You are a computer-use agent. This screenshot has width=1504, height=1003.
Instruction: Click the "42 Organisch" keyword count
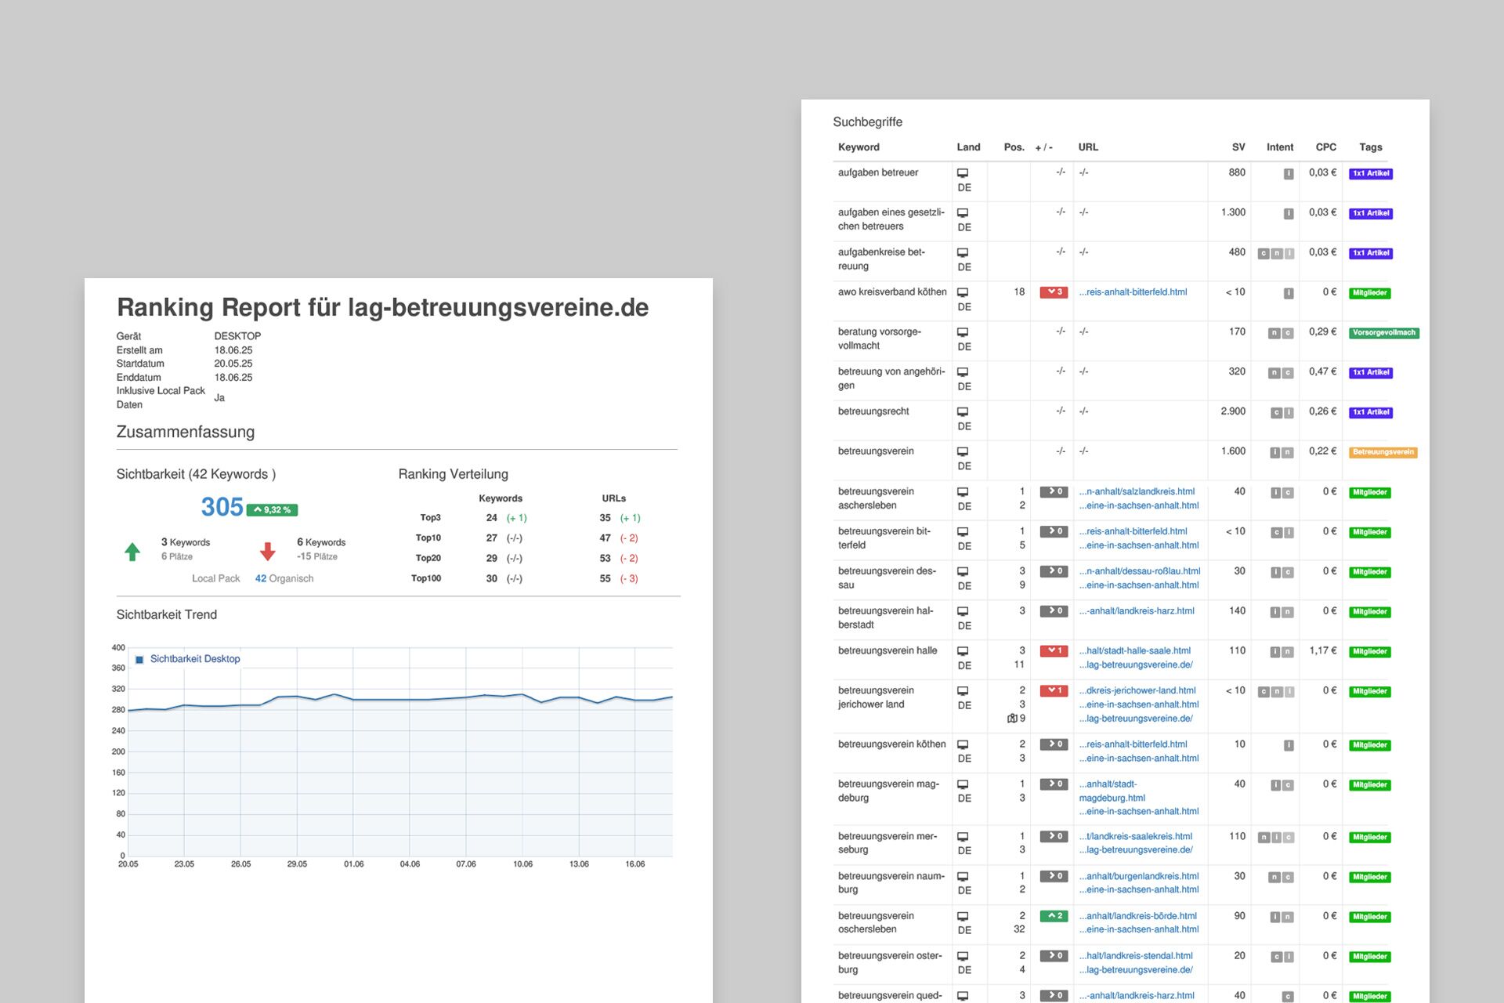[283, 578]
